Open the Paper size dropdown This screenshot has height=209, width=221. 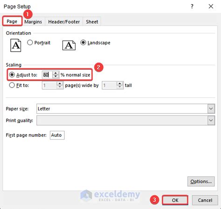211,108
